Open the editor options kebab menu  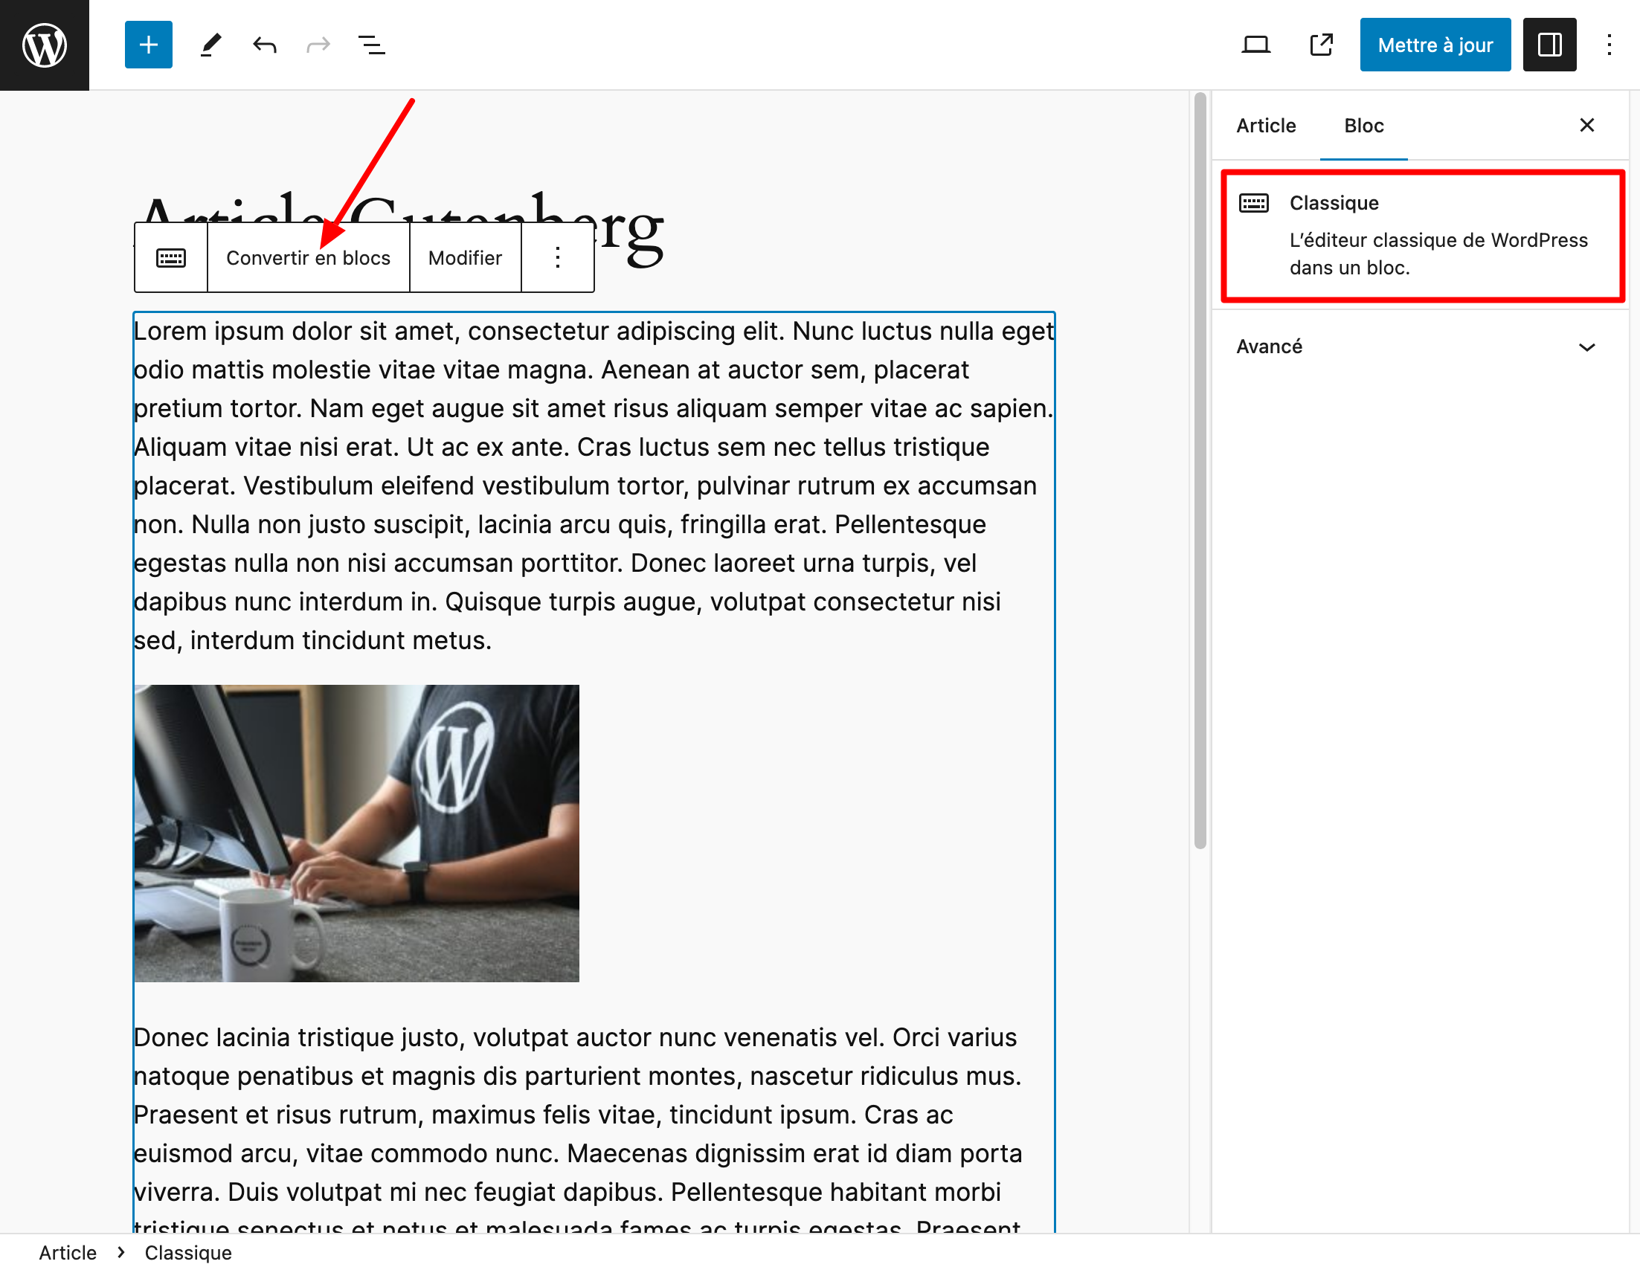[1610, 45]
